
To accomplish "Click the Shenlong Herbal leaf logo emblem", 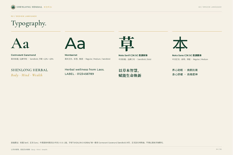I will [13, 7].
